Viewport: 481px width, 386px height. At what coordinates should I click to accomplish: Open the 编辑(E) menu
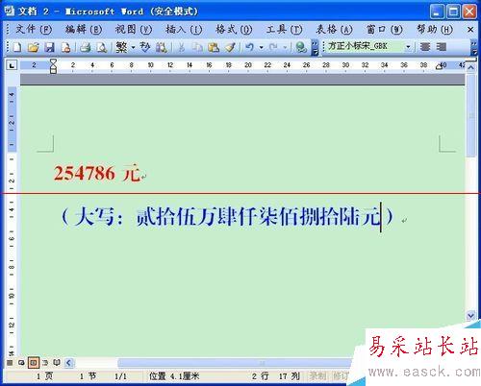(84, 30)
